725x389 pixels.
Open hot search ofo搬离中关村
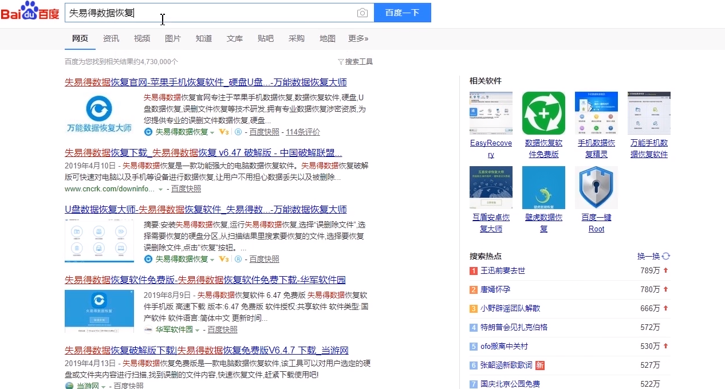pos(504,346)
